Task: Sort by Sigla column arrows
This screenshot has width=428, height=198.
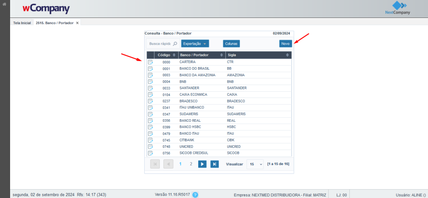Action: [288, 55]
